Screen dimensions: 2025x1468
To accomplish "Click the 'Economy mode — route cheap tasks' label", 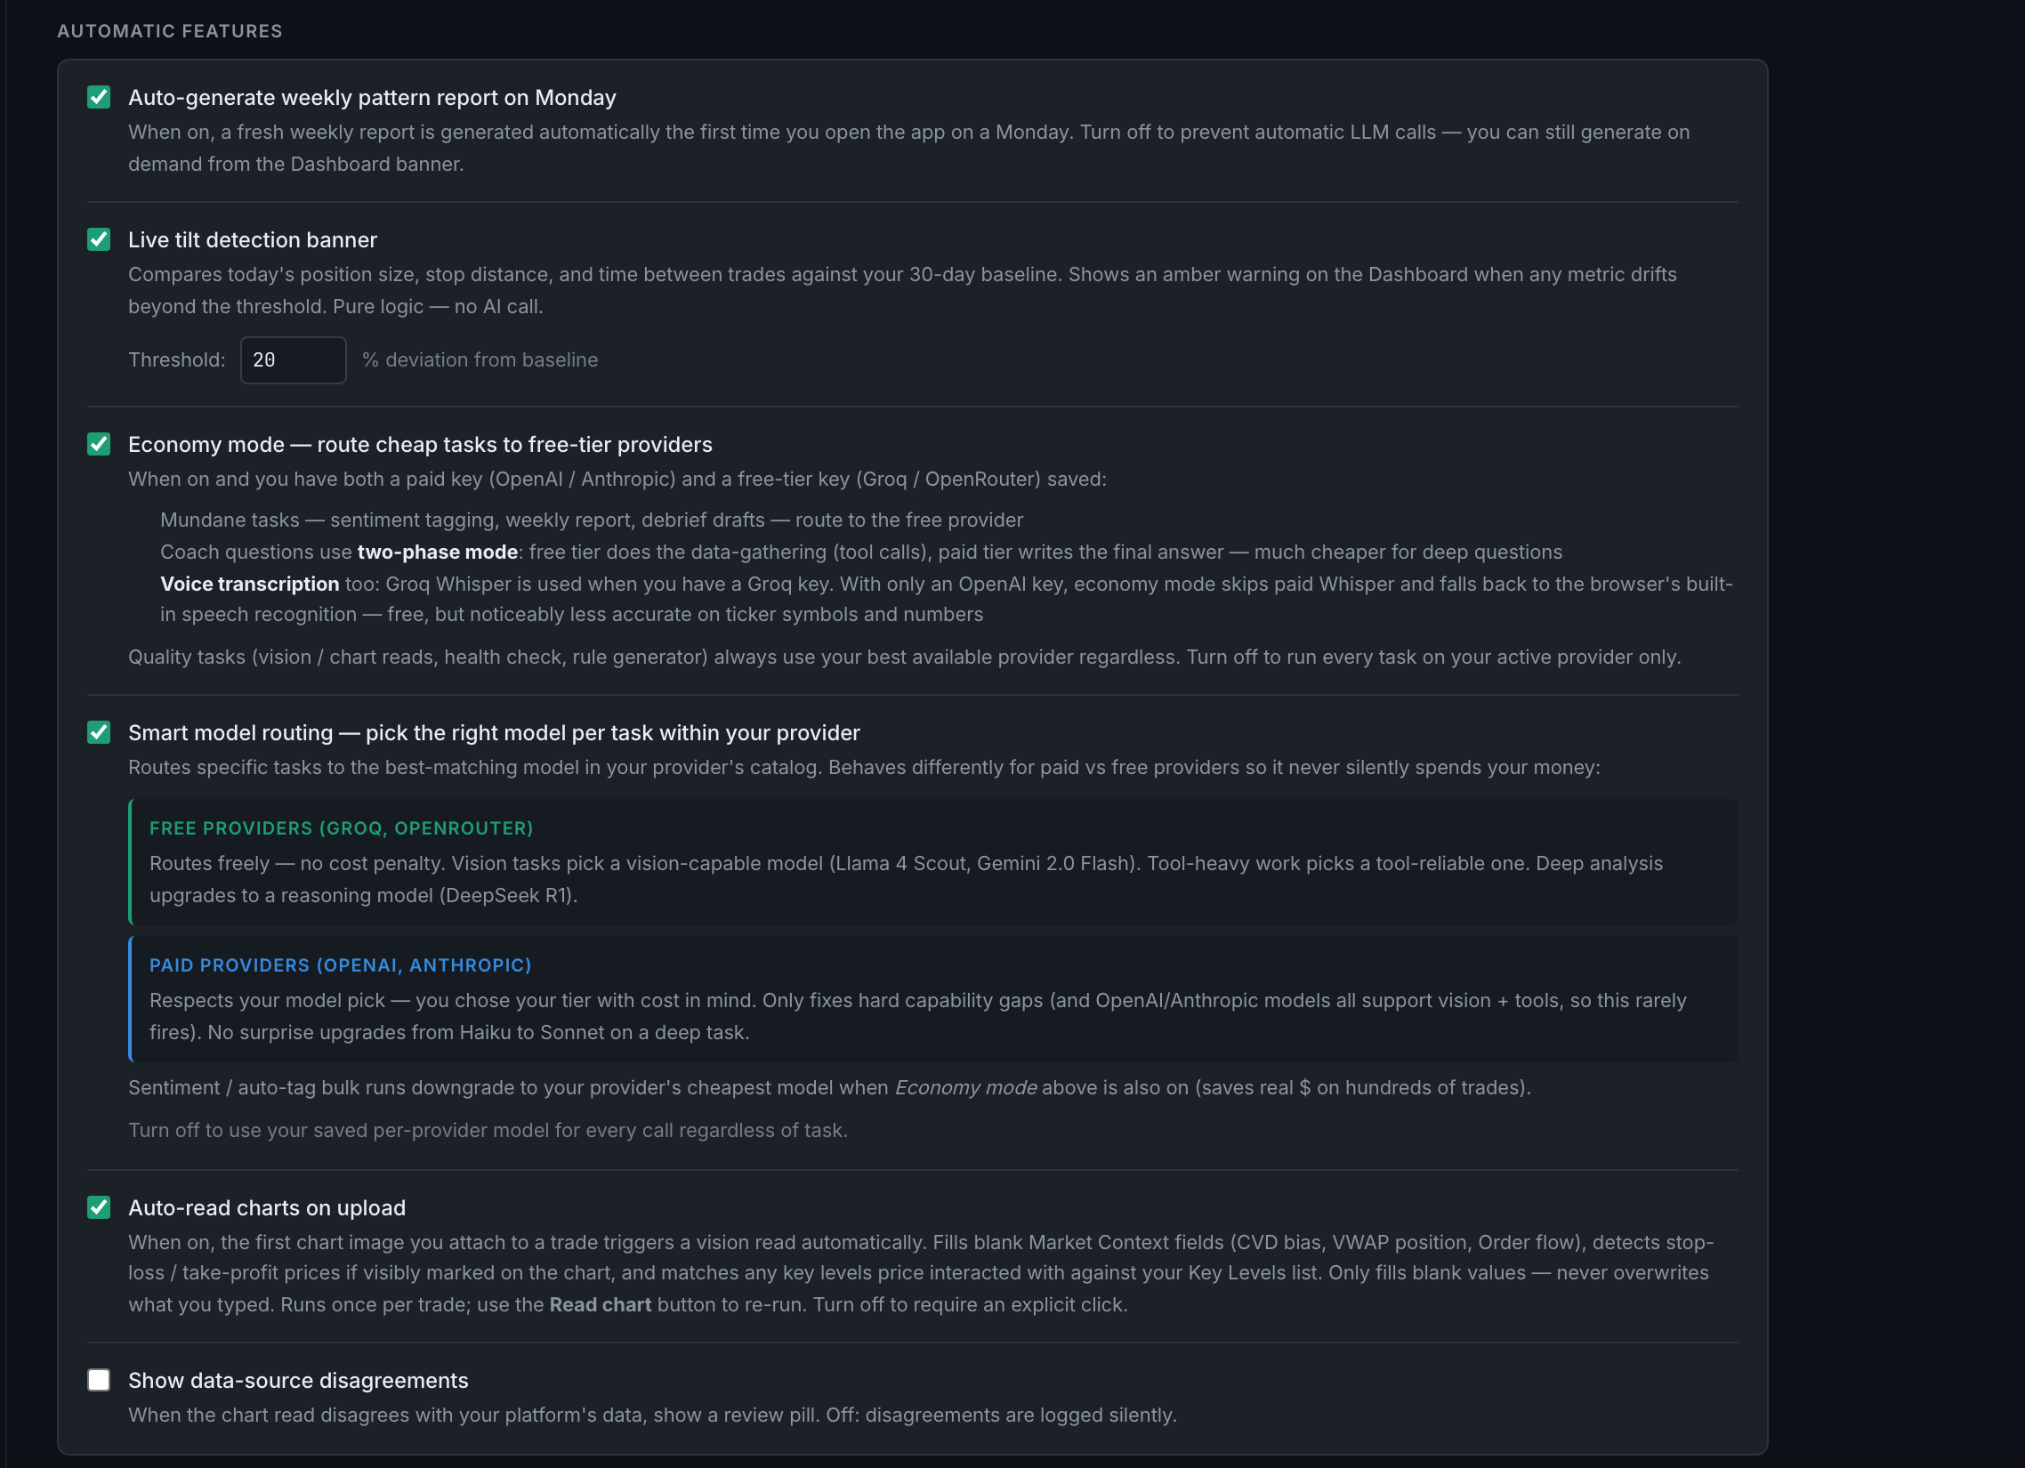I will [x=421, y=444].
